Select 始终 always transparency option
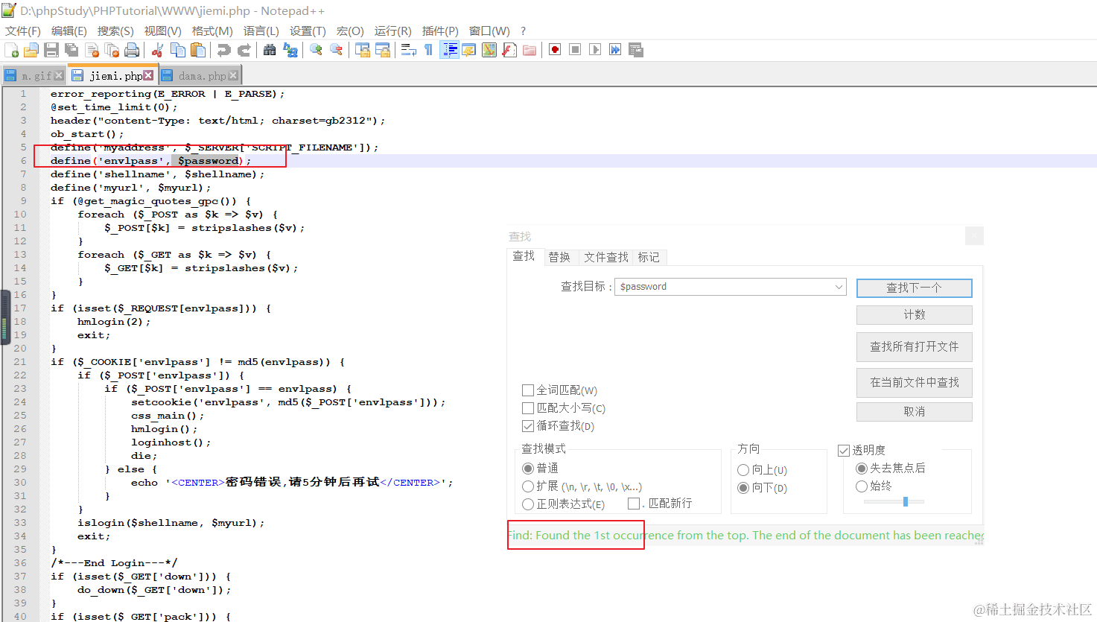Screen dimensions: 1097x622 coord(862,486)
